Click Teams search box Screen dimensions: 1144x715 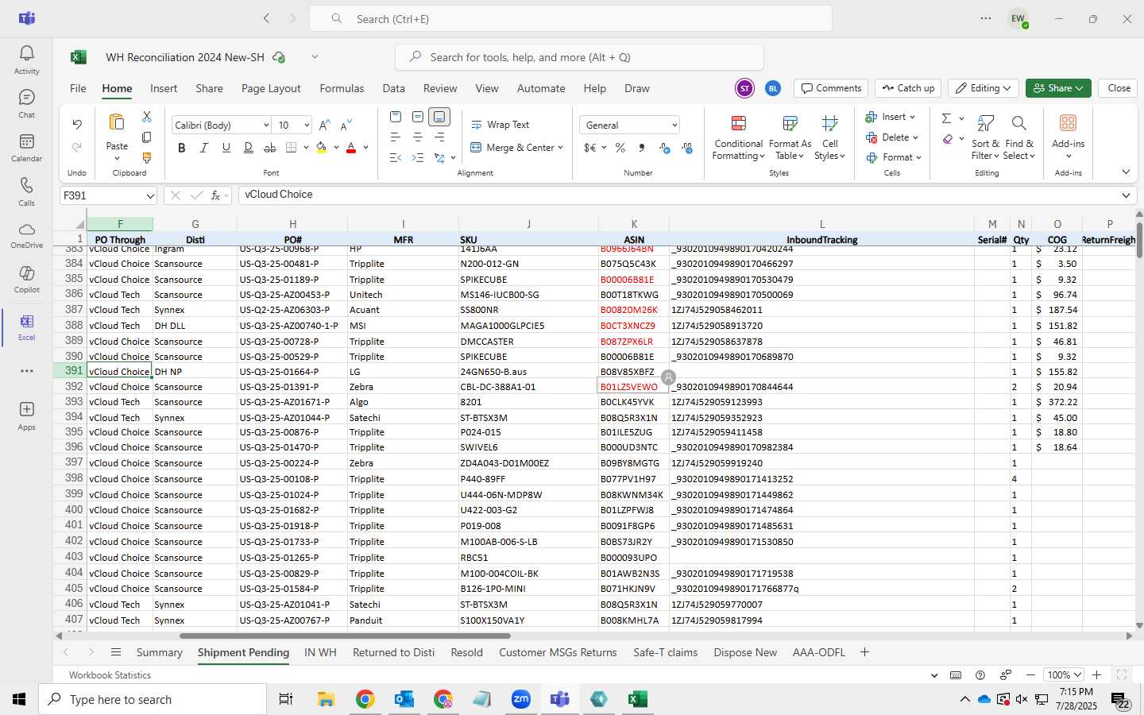[x=570, y=18]
